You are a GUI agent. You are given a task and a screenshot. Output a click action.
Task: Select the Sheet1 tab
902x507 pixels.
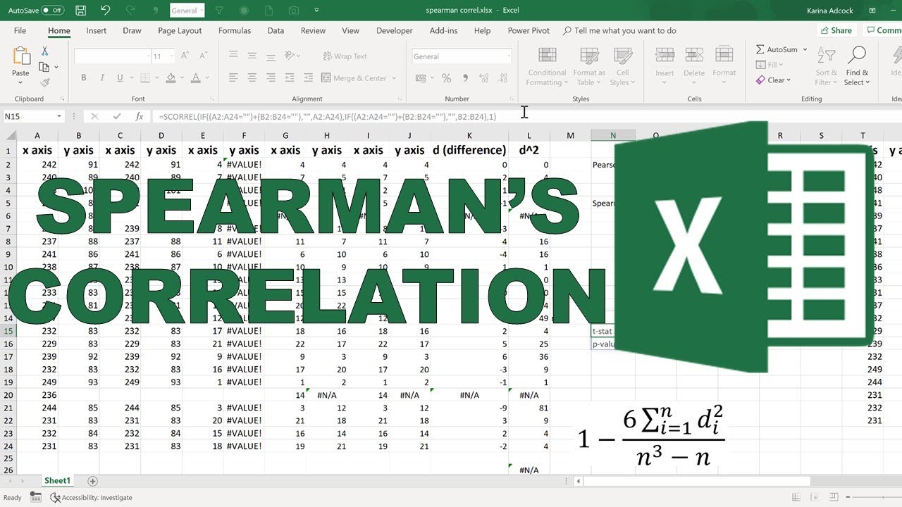58,481
